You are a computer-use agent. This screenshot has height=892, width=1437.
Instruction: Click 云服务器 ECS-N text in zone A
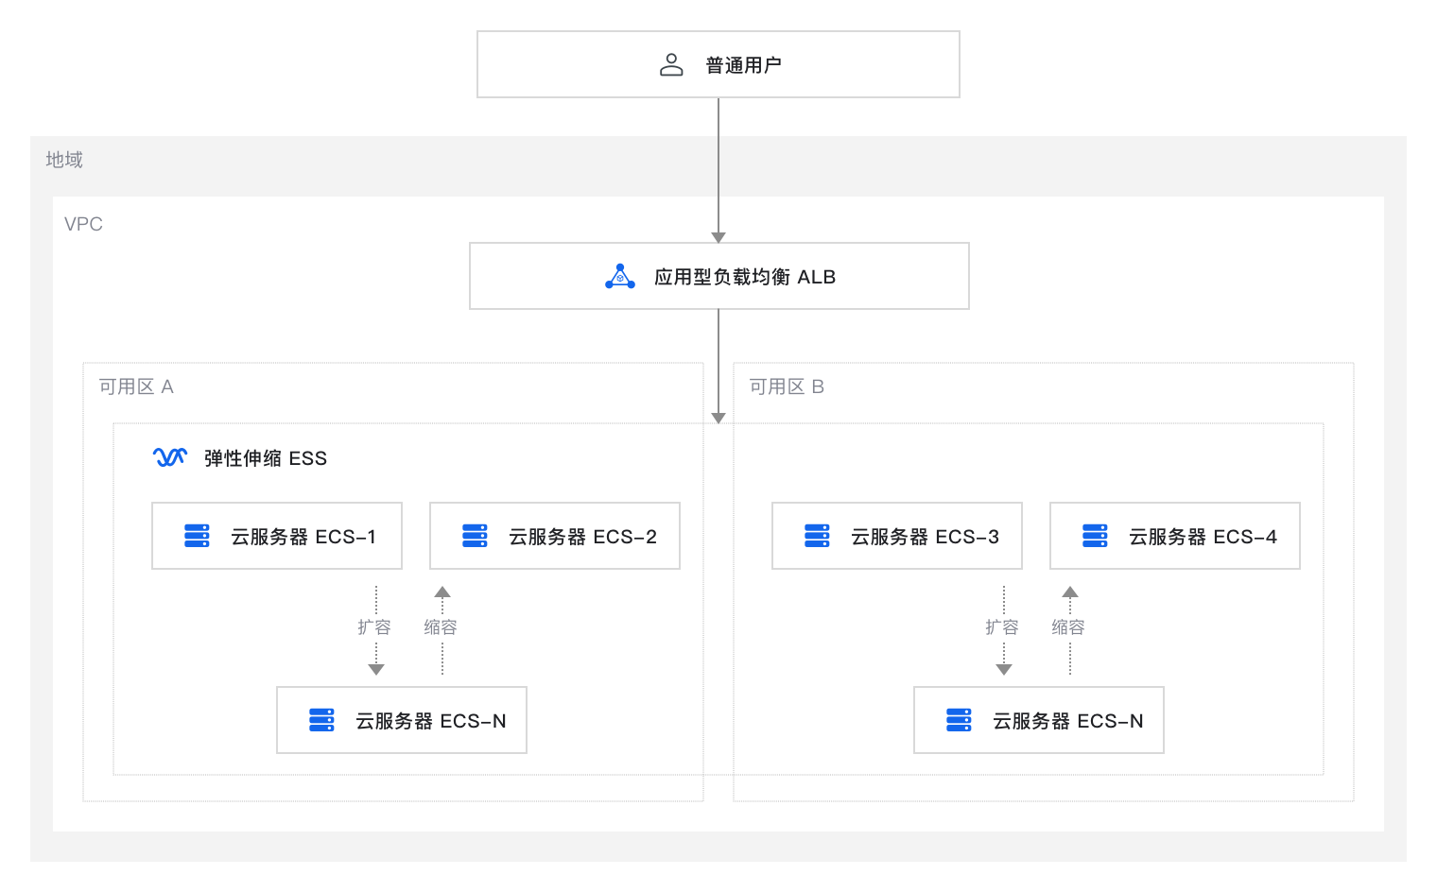pyautogui.click(x=430, y=721)
